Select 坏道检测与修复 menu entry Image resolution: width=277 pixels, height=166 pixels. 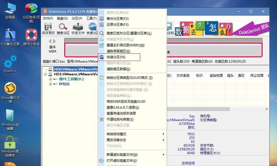[132, 120]
